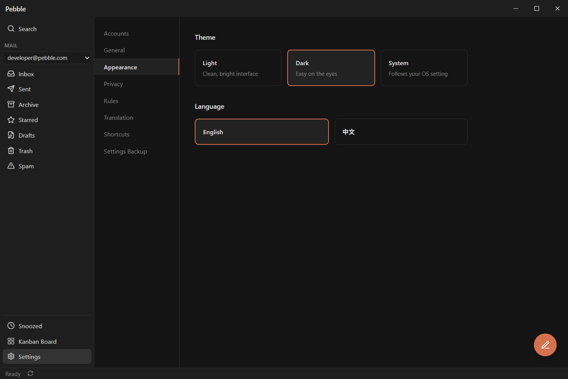Open the Settings Backup tab
This screenshot has height=379, width=568.
coord(136,151)
